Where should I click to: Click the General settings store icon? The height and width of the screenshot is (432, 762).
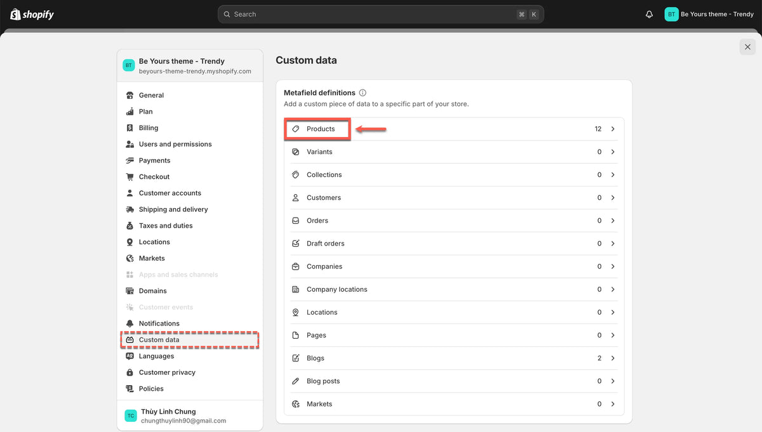(x=130, y=95)
